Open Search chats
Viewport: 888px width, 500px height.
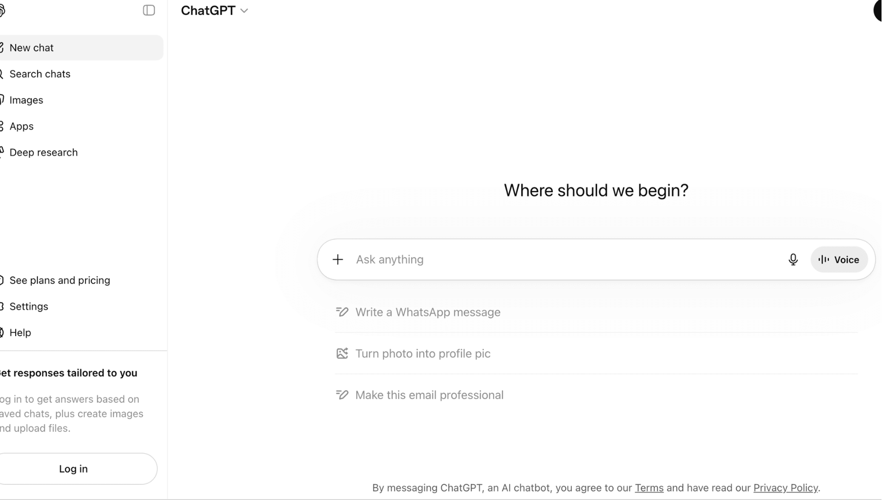81,74
